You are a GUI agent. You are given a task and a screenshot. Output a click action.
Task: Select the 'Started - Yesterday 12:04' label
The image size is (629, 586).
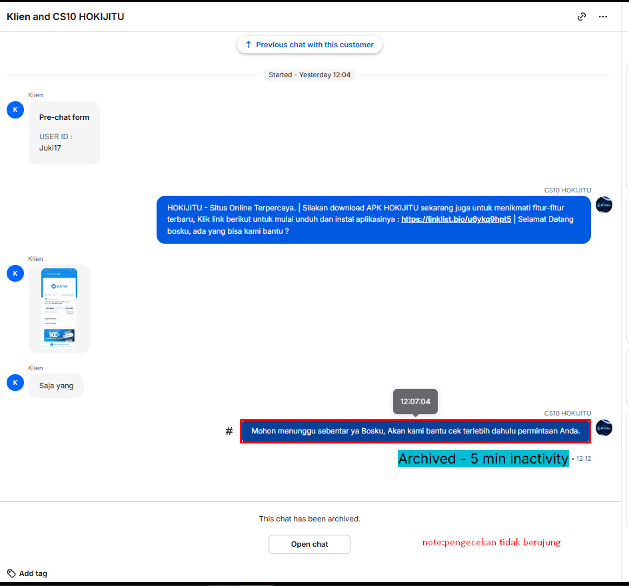[x=309, y=75]
